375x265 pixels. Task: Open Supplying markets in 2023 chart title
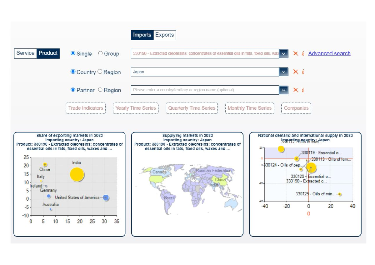(x=187, y=135)
